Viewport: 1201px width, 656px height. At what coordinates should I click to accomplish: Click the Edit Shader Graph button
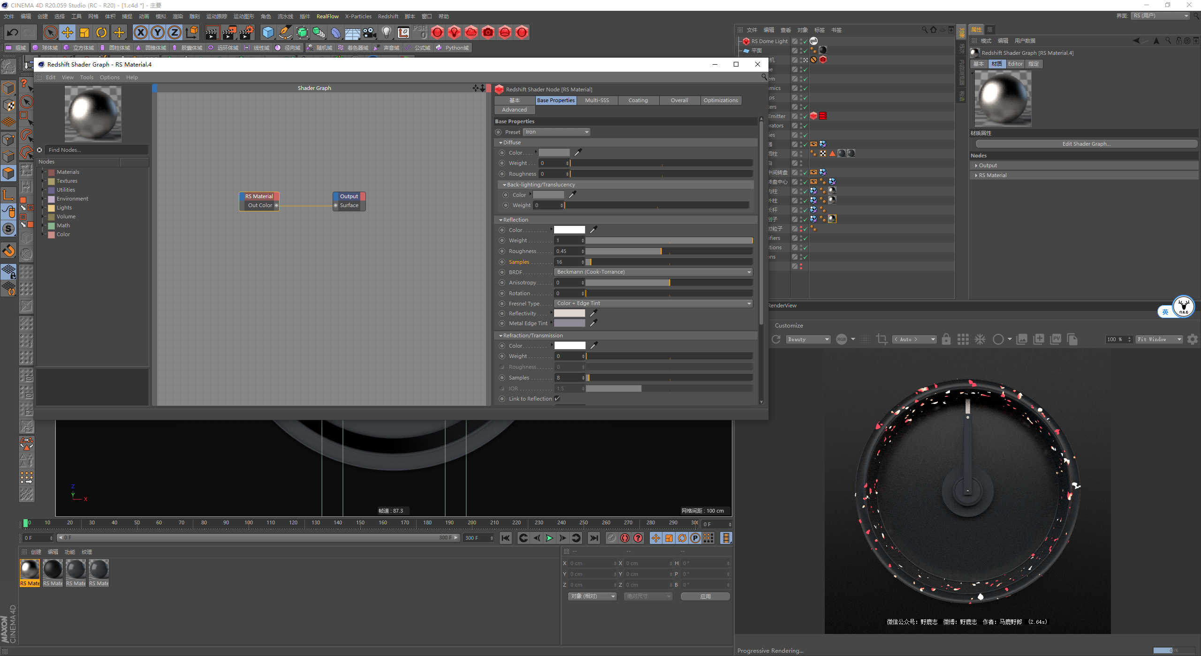coord(1087,144)
